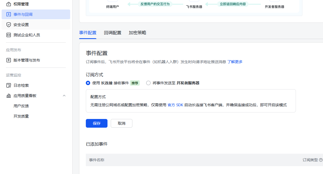Viewport: 323px width, 174px height.
Task: Click the 订阅类型 help question icon
Action: click(321, 160)
